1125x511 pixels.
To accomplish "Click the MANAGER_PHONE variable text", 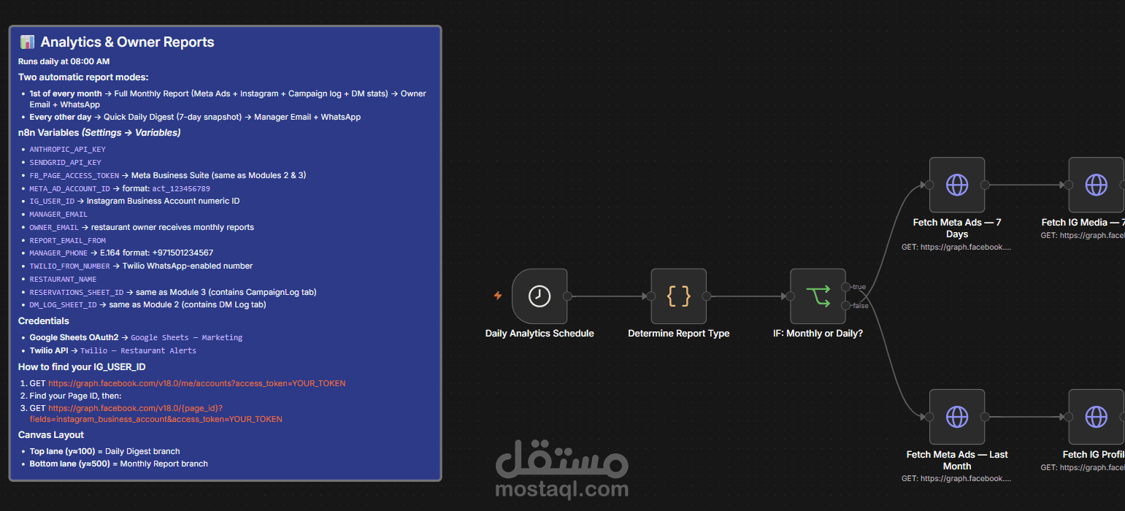I will click(58, 253).
